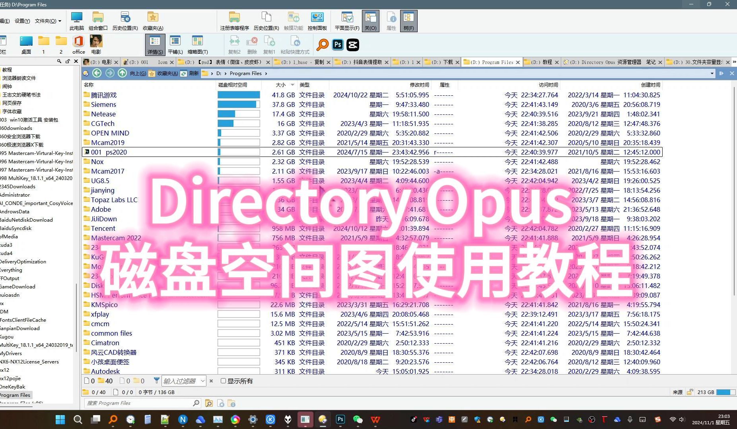This screenshot has height=429, width=737.
Task: Sort by the 修改时间 column header
Action: [420, 85]
